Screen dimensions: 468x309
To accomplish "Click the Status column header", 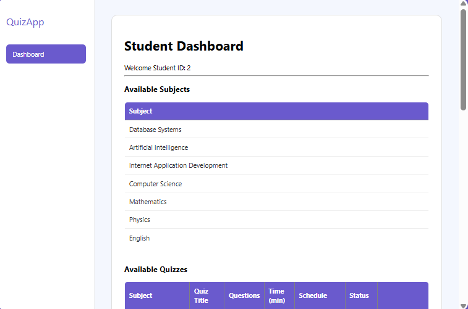I will [362, 295].
